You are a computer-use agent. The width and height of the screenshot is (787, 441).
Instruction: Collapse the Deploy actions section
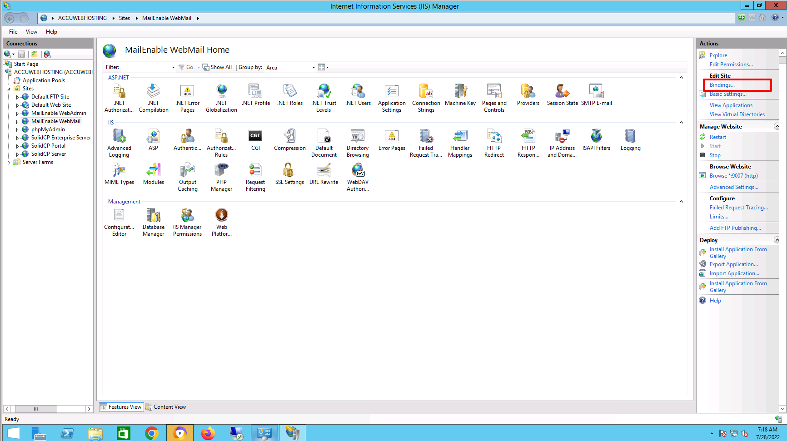(x=777, y=240)
